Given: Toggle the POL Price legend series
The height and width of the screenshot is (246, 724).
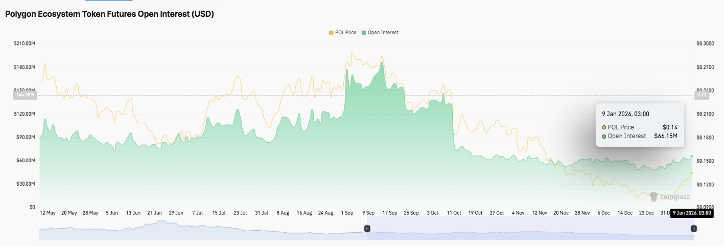Looking at the screenshot, I should [345, 32].
